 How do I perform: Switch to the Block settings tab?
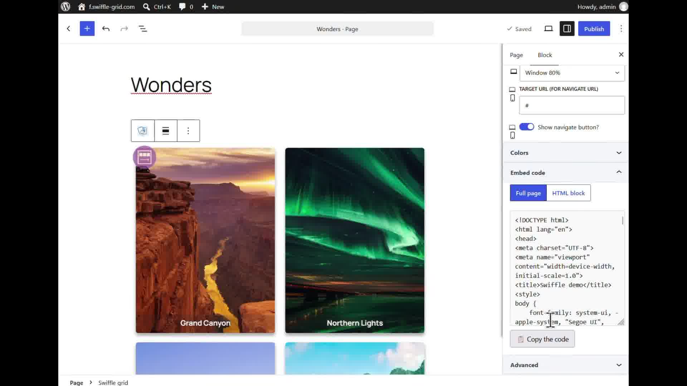click(545, 55)
